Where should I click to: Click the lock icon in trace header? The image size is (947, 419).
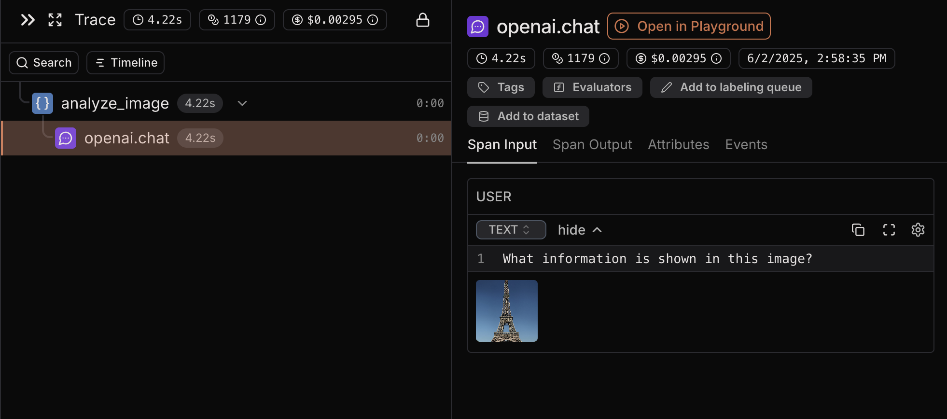coord(423,20)
